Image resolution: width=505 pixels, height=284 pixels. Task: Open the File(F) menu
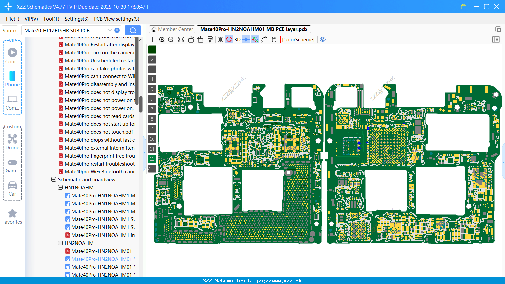tap(13, 19)
